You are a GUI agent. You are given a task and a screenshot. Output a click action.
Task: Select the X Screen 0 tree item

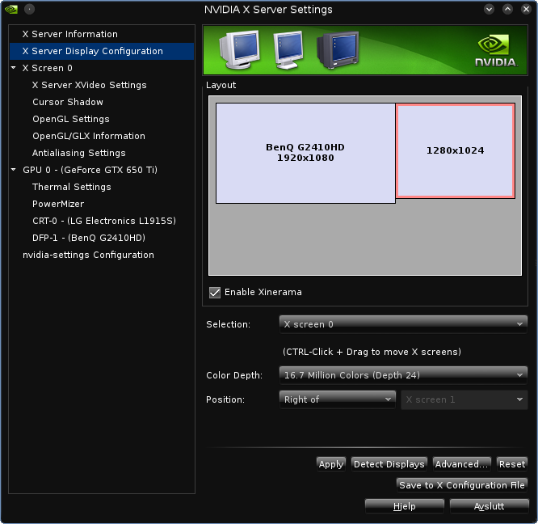coord(48,68)
